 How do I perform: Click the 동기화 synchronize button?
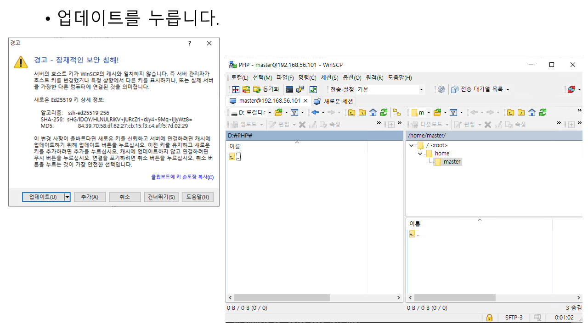tap(267, 89)
